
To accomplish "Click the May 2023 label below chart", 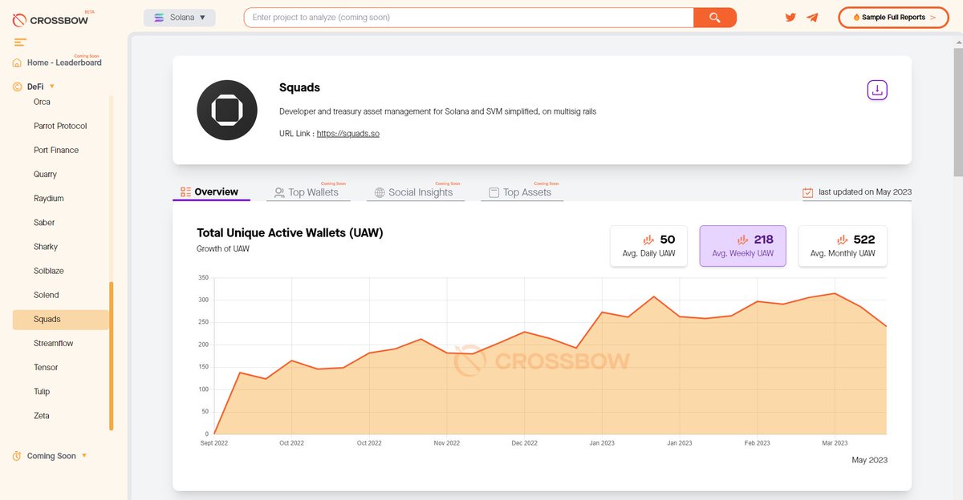I will [870, 460].
